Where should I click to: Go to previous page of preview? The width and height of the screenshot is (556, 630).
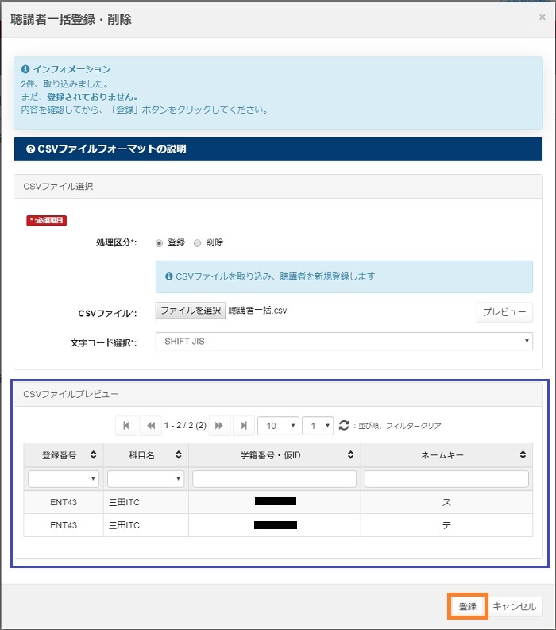149,426
